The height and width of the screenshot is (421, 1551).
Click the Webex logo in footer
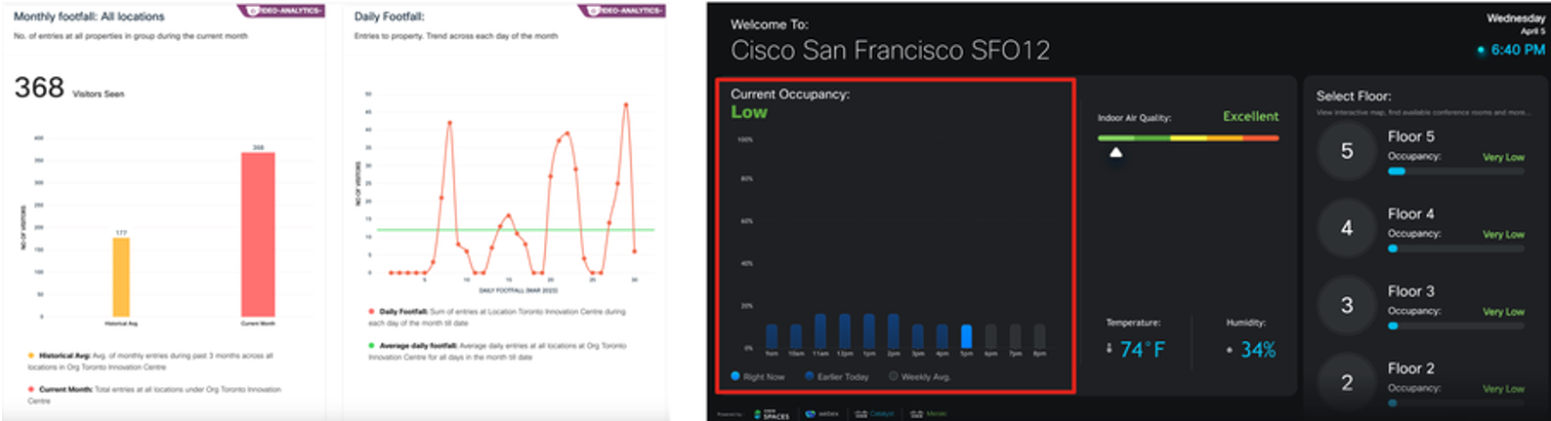point(822,414)
